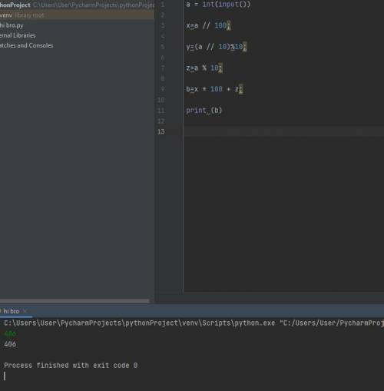The width and height of the screenshot is (384, 391).
Task: Select External Libraries in project tree
Action: (x=18, y=35)
